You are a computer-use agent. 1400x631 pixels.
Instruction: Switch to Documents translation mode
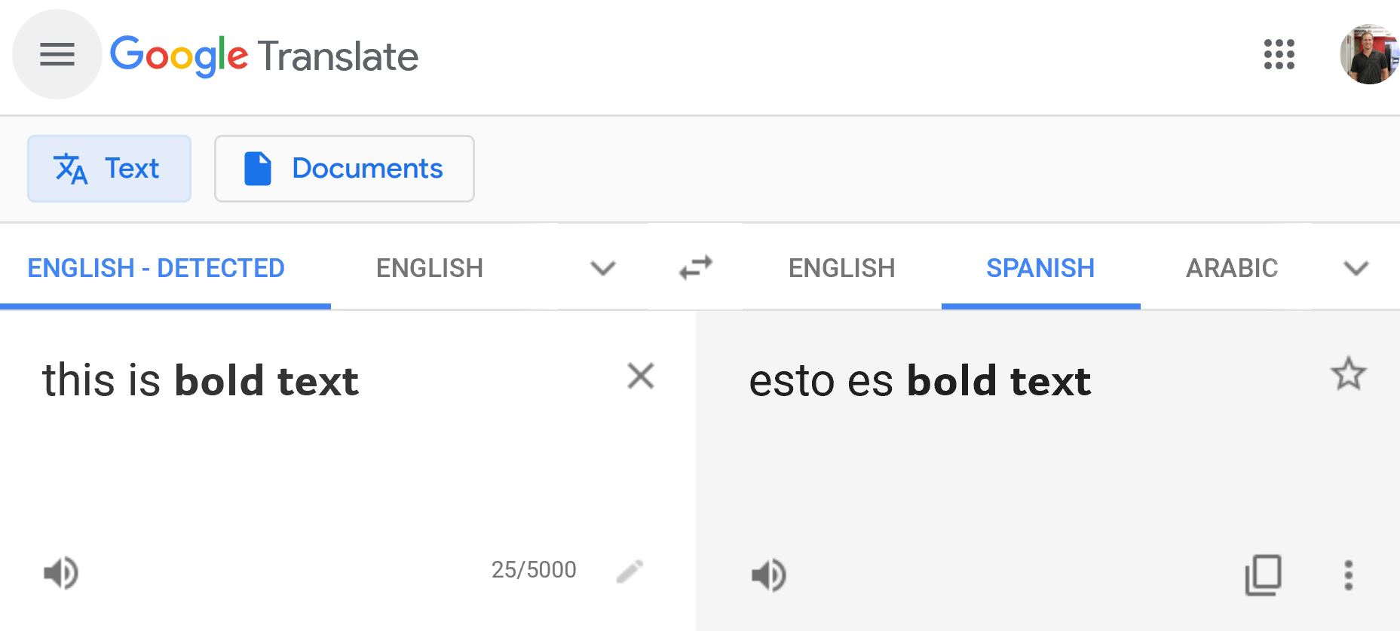345,169
